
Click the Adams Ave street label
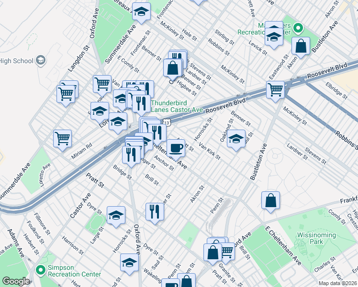pyautogui.click(x=16, y=243)
